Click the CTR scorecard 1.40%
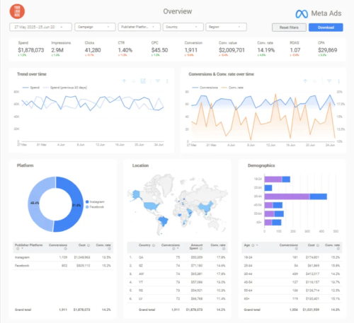The image size is (354, 323). pyautogui.click(x=125, y=50)
